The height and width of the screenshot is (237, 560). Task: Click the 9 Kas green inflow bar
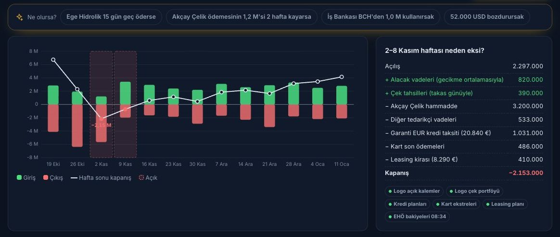pyautogui.click(x=126, y=93)
